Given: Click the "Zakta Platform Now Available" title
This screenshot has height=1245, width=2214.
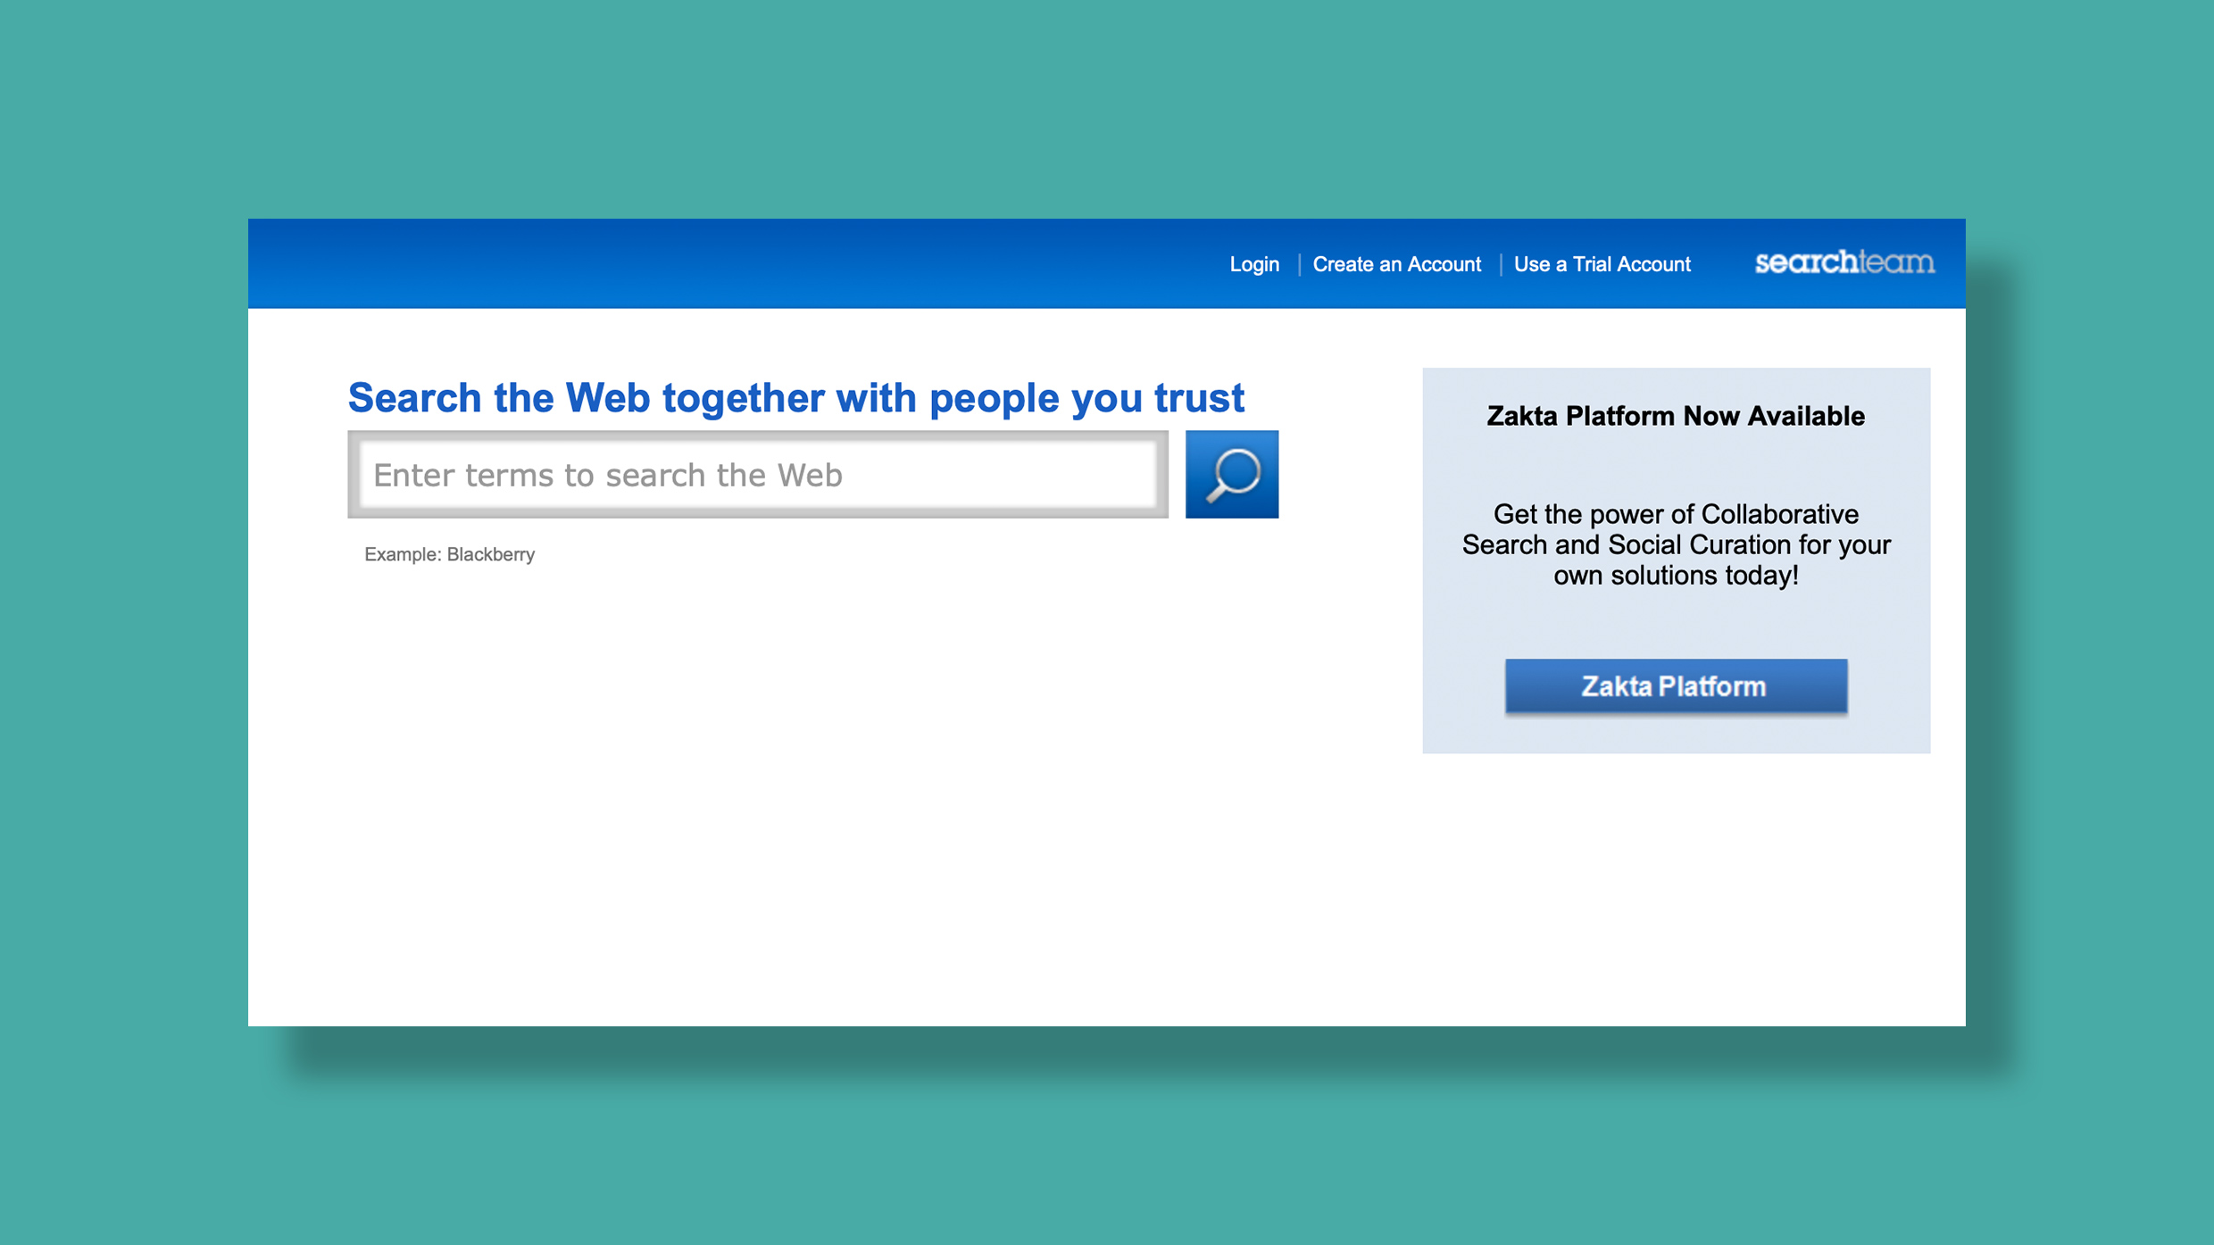Looking at the screenshot, I should [1675, 416].
